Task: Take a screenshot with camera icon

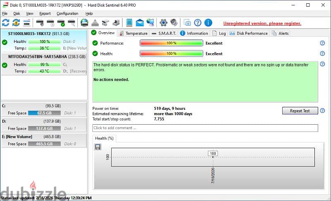Action: tap(187, 23)
